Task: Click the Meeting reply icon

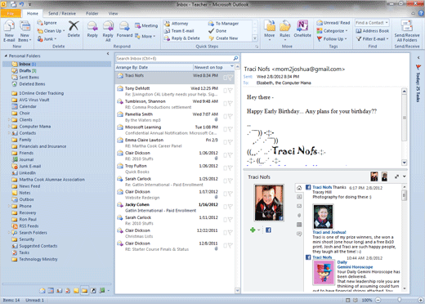Action: 137,25
